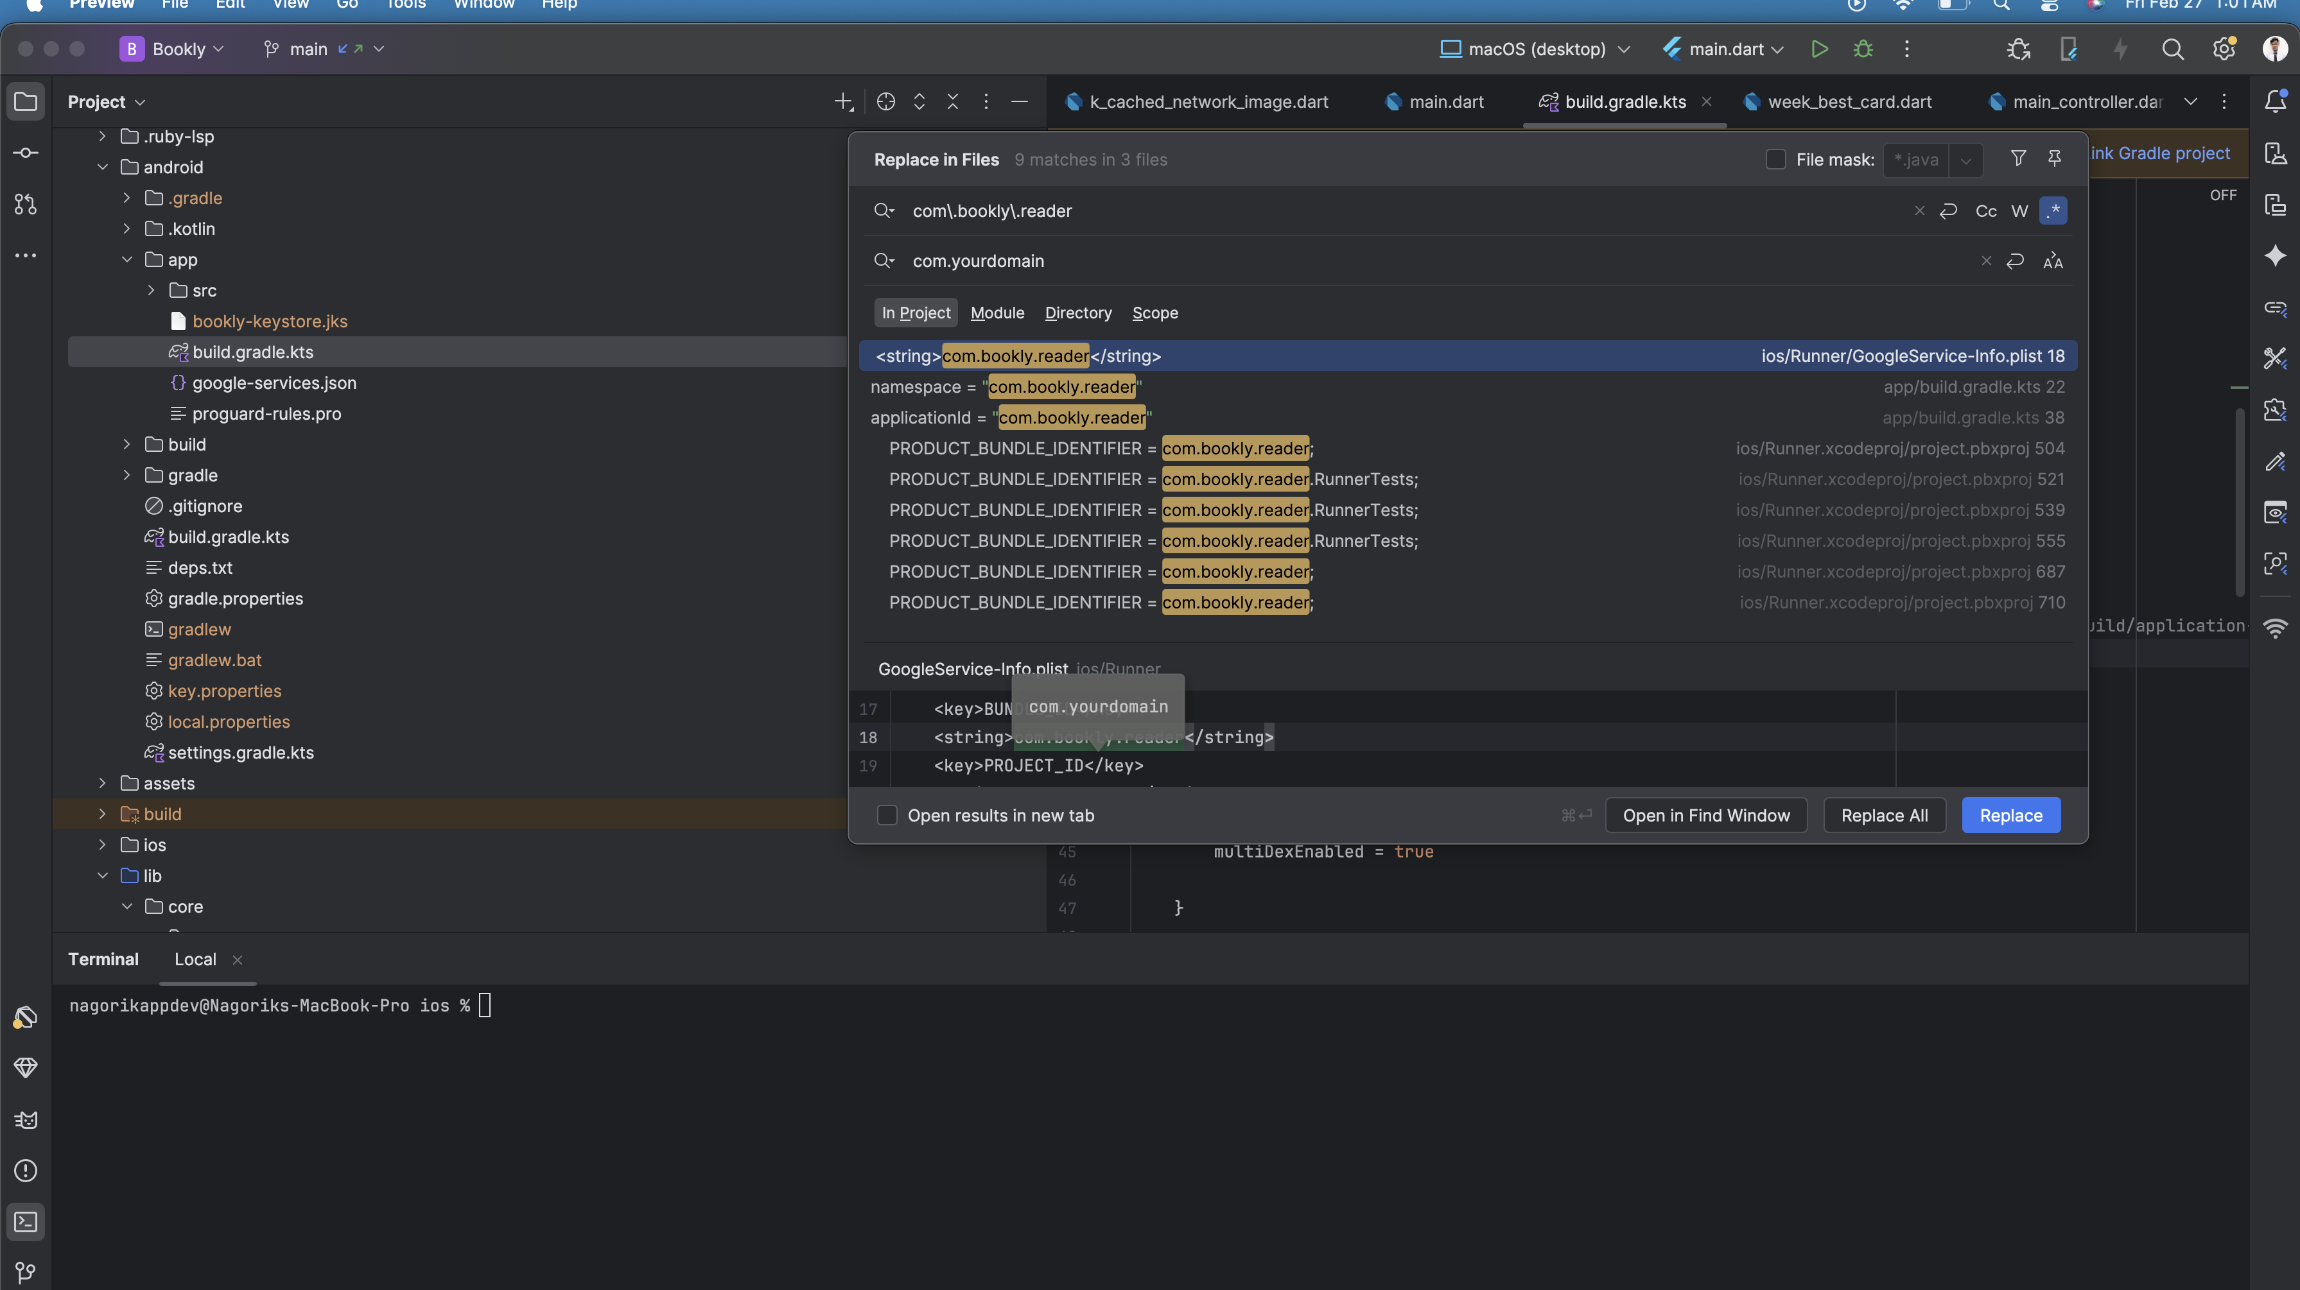Click Open in Find Window button
Viewport: 2300px width, 1290px height.
(x=1705, y=815)
